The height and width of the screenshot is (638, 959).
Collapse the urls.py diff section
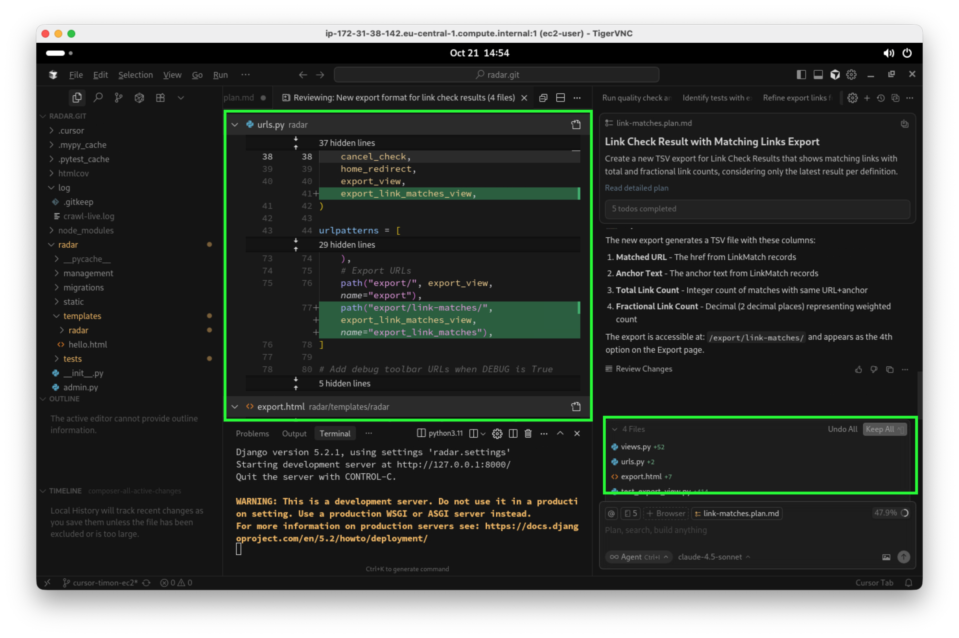[x=235, y=124]
